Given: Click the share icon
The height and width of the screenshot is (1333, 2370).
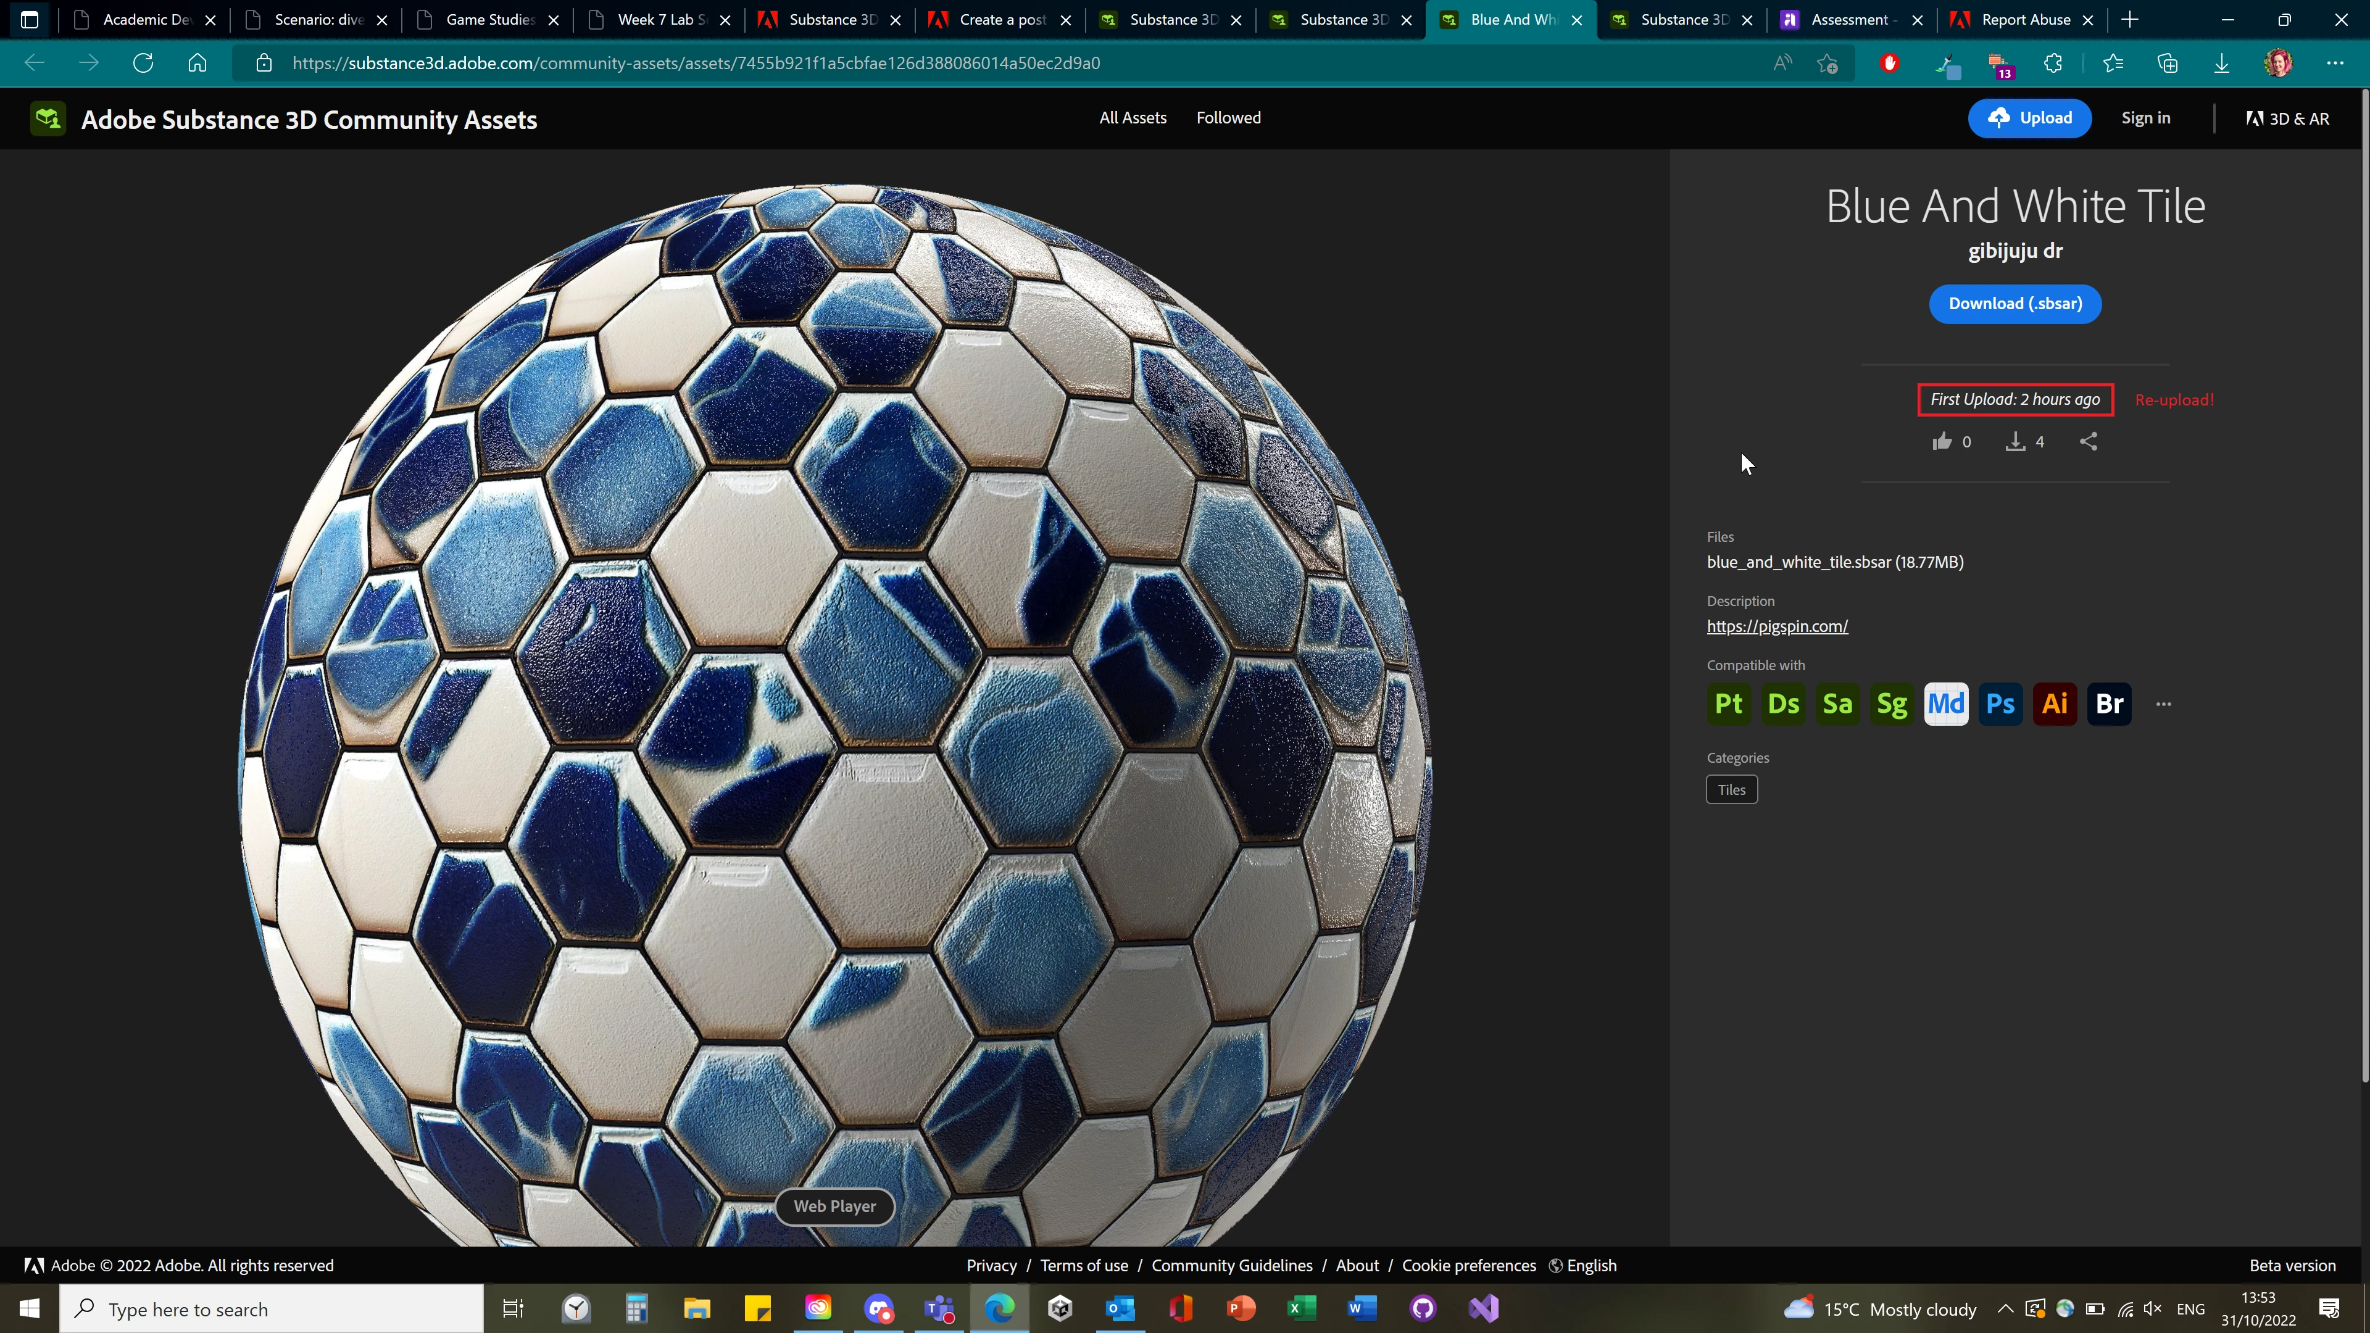Looking at the screenshot, I should pos(2089,442).
